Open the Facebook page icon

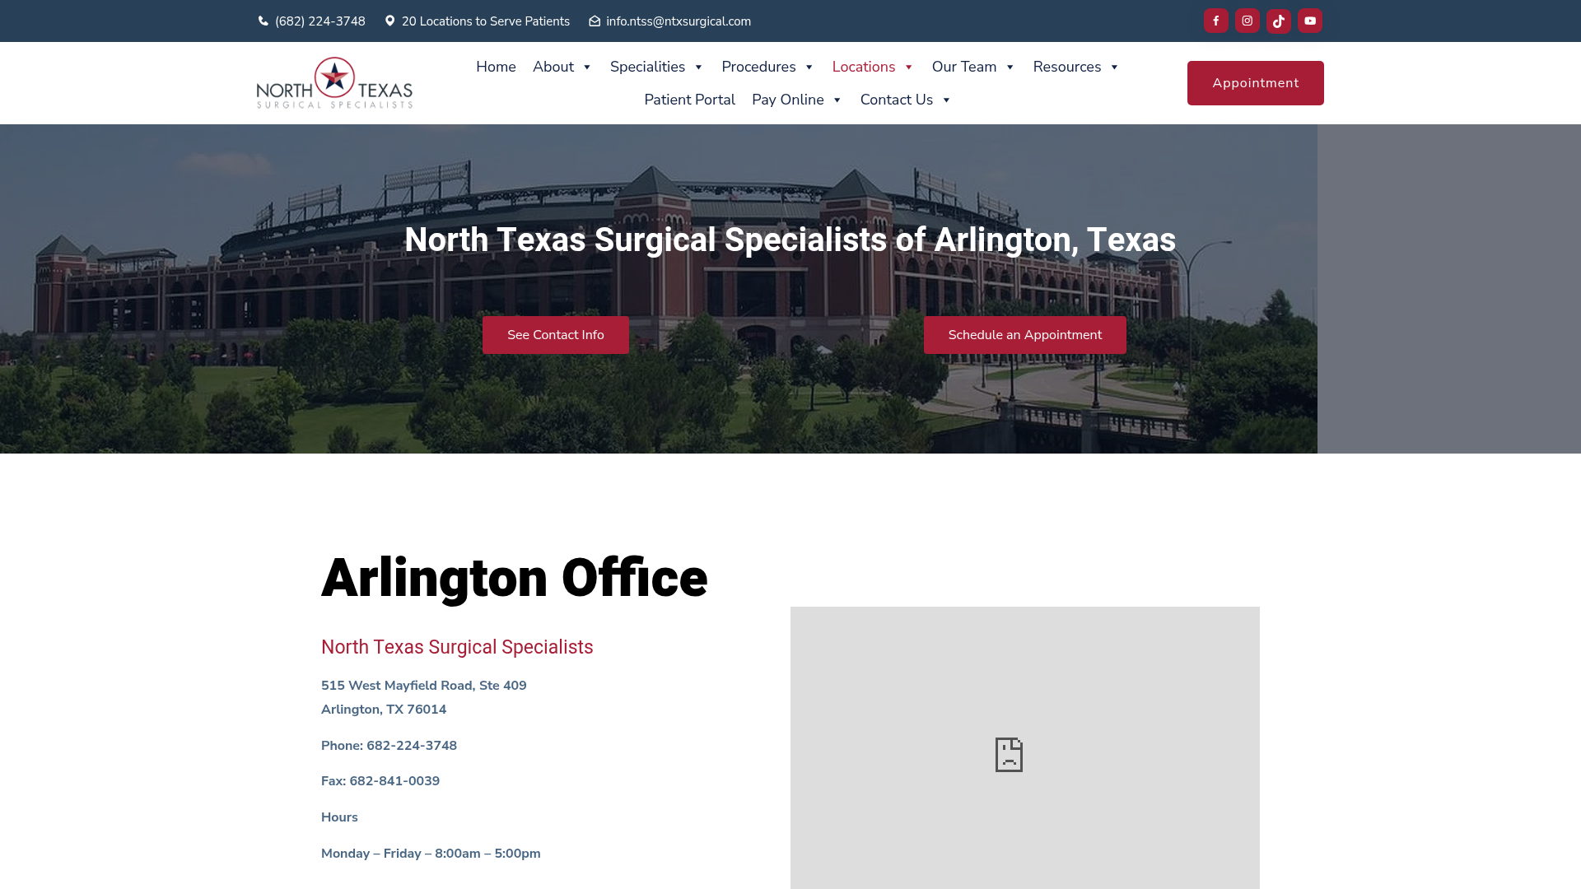pos(1215,21)
